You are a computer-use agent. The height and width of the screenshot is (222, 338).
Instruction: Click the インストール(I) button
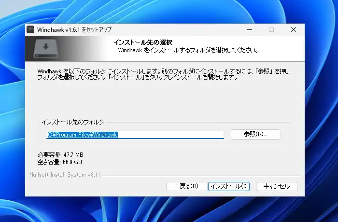tap(229, 186)
